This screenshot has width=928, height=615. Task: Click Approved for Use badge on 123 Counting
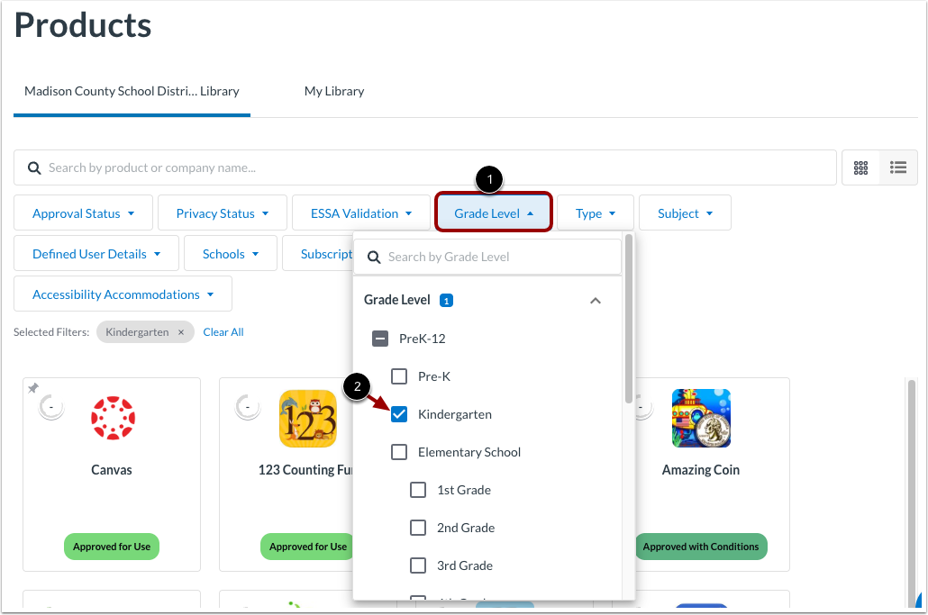(x=307, y=547)
